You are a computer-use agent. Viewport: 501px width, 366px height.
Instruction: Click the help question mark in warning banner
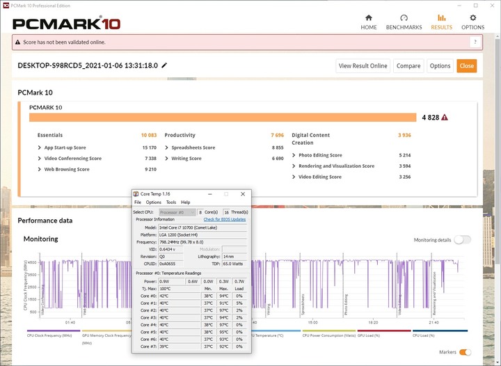pyautogui.click(x=475, y=42)
